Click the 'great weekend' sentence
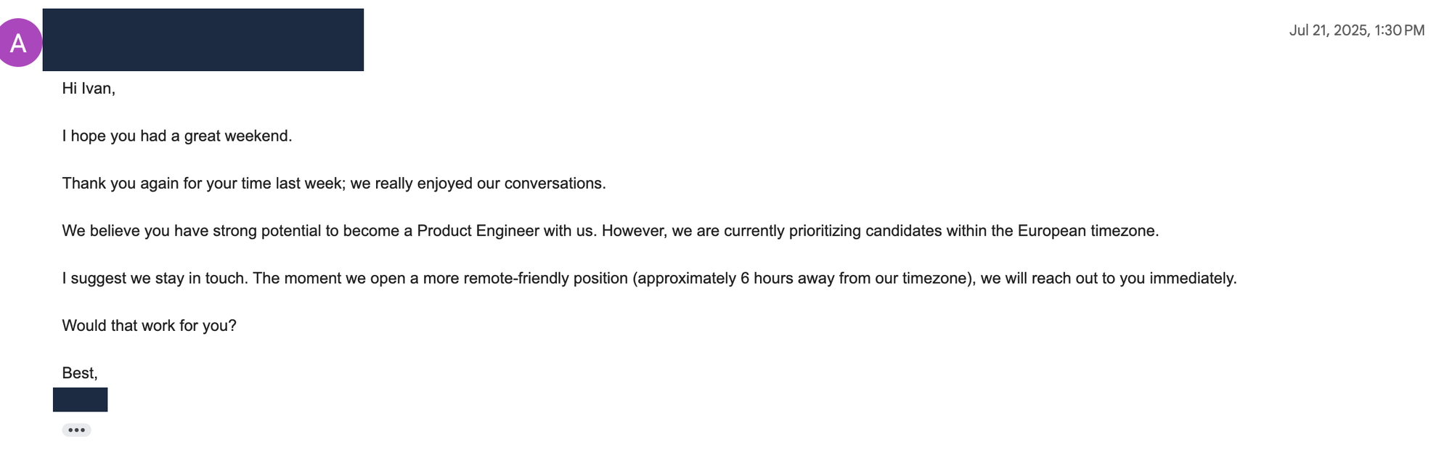 coord(177,136)
